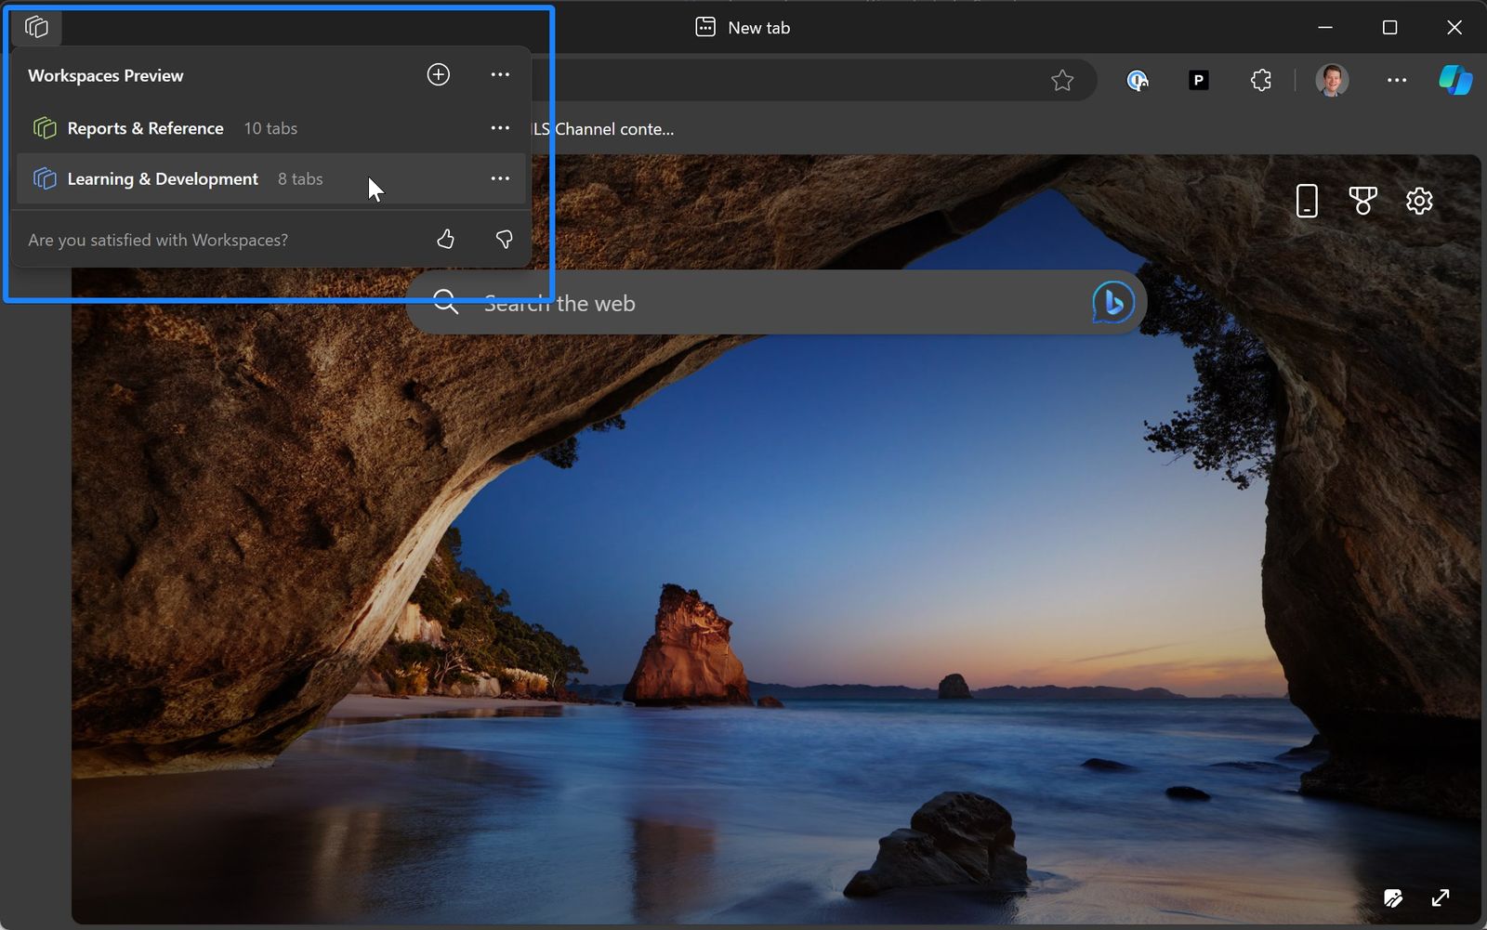
Task: Open options menu for Reports & Reference workspace
Action: point(499,128)
